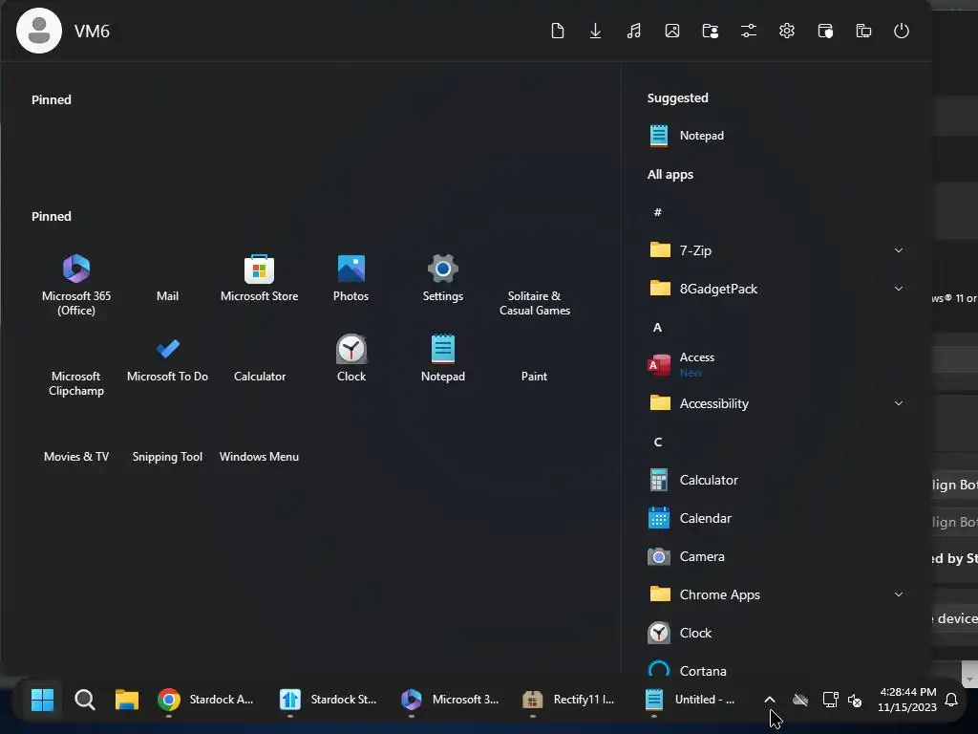The width and height of the screenshot is (978, 734).
Task: Click the Power button icon
Action: pos(902,31)
